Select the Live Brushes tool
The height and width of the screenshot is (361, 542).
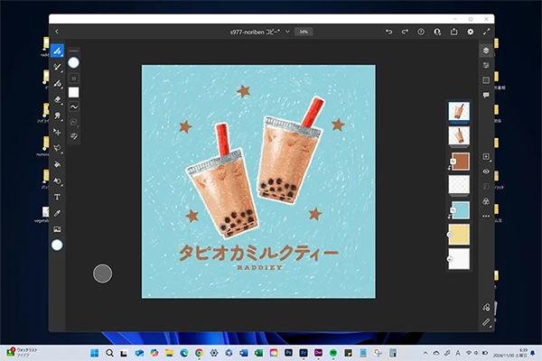point(58,67)
